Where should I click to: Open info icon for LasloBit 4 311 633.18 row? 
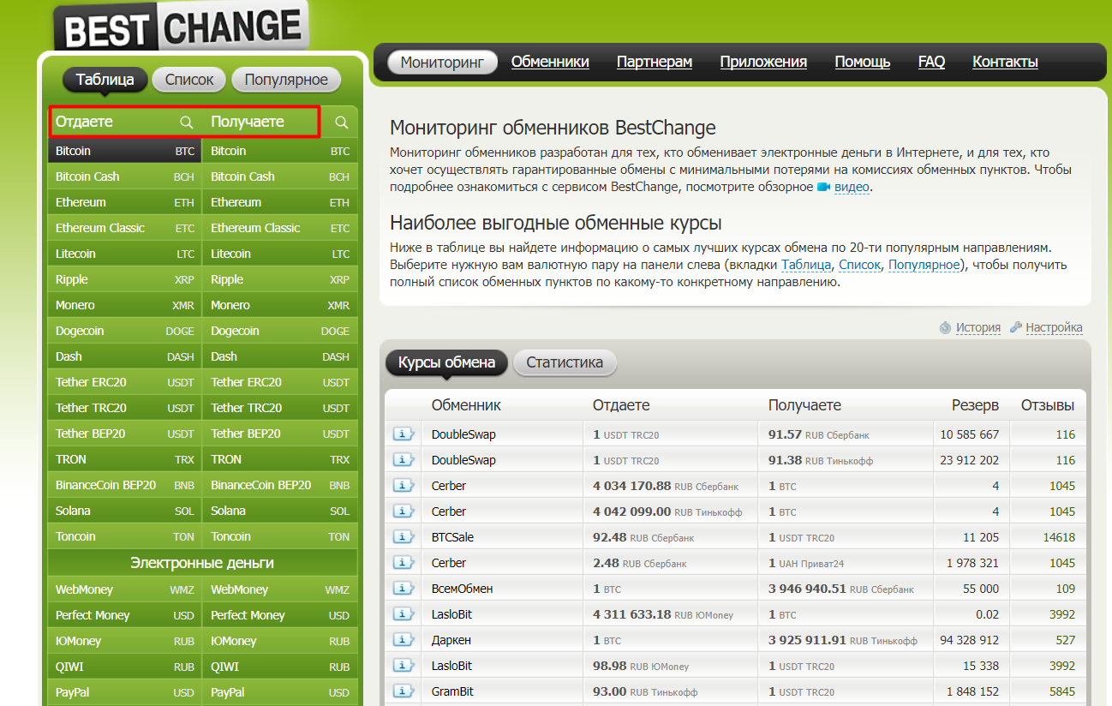[x=403, y=614]
